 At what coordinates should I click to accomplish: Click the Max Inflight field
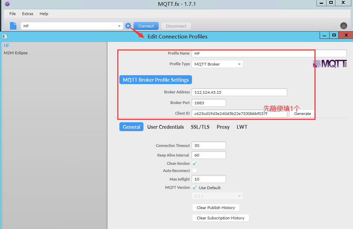click(209, 179)
